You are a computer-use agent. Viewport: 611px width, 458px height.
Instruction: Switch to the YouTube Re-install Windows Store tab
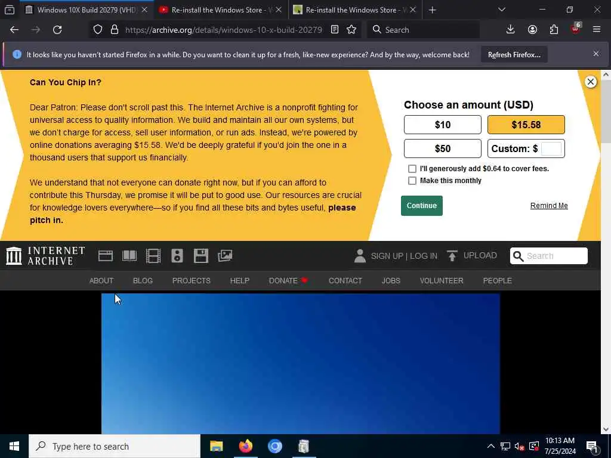pos(220,10)
